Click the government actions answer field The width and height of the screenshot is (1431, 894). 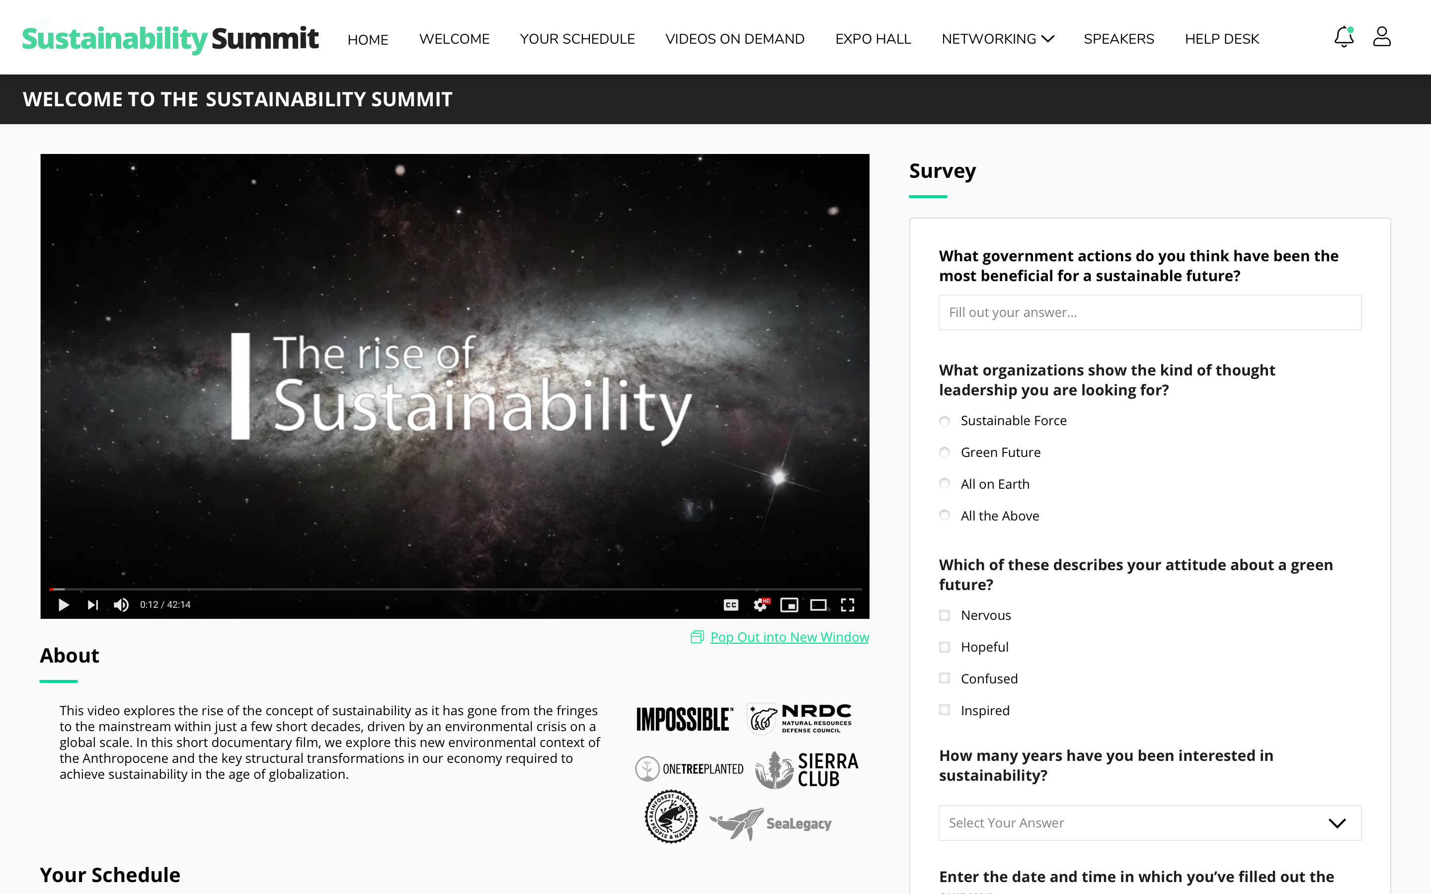point(1150,312)
